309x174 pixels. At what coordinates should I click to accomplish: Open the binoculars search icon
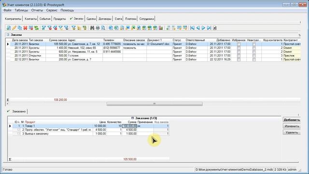point(92,28)
